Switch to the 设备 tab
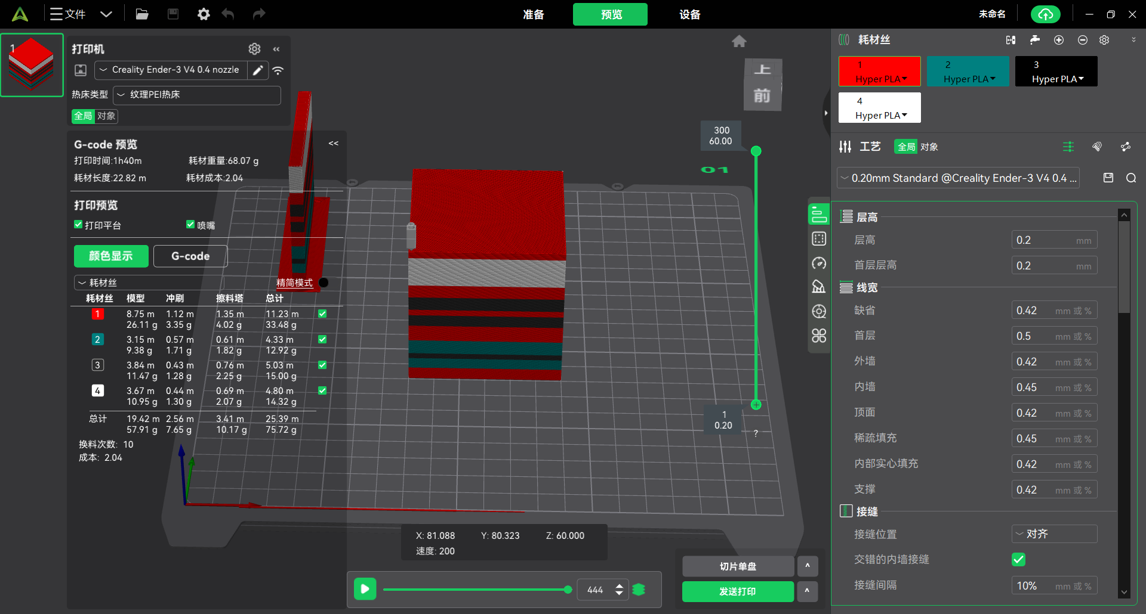The width and height of the screenshot is (1146, 614). tap(689, 14)
